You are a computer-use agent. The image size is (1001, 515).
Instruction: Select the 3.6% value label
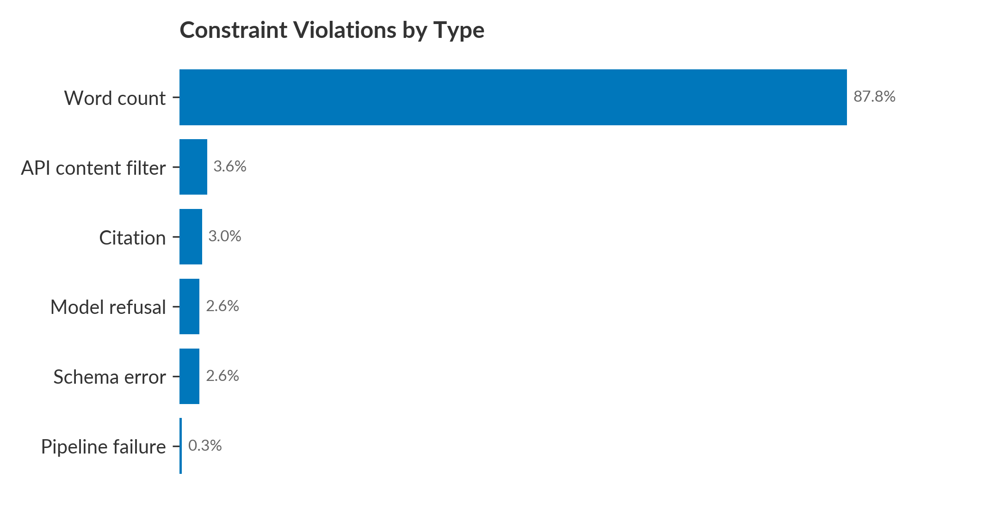click(x=230, y=166)
